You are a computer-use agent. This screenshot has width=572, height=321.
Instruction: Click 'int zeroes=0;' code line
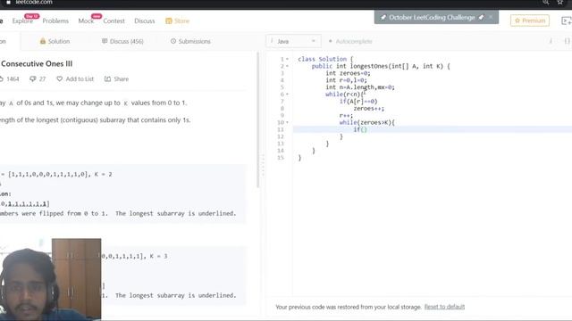[348, 73]
